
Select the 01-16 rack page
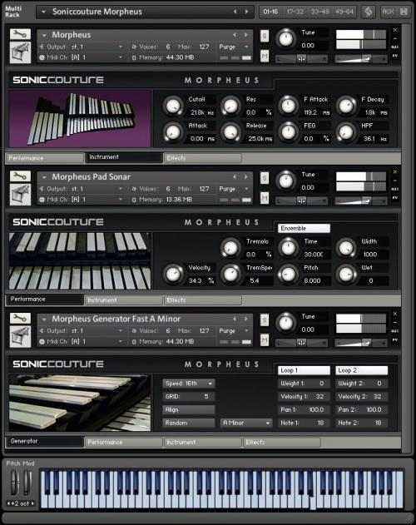click(270, 12)
